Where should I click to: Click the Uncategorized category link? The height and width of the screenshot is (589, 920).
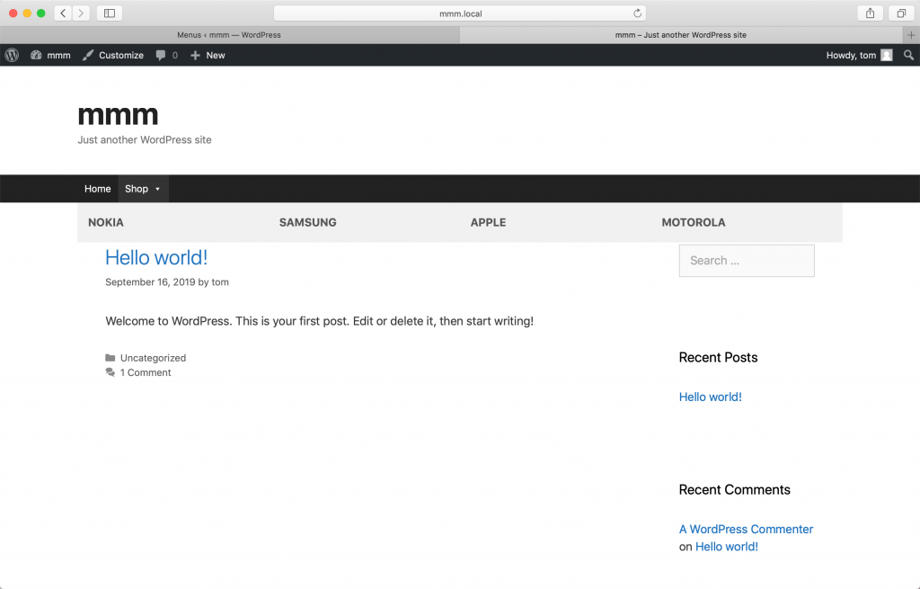click(153, 357)
